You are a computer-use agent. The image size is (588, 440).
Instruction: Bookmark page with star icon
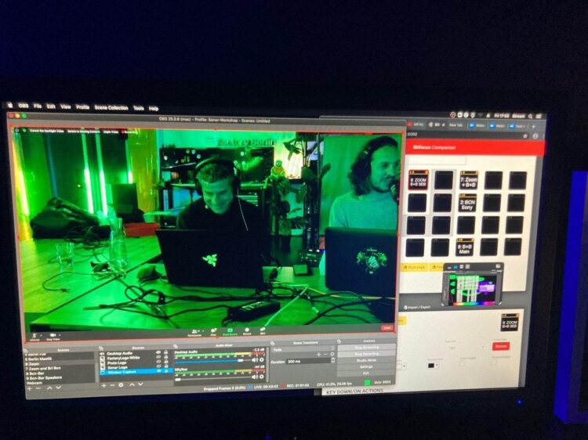tap(525, 135)
